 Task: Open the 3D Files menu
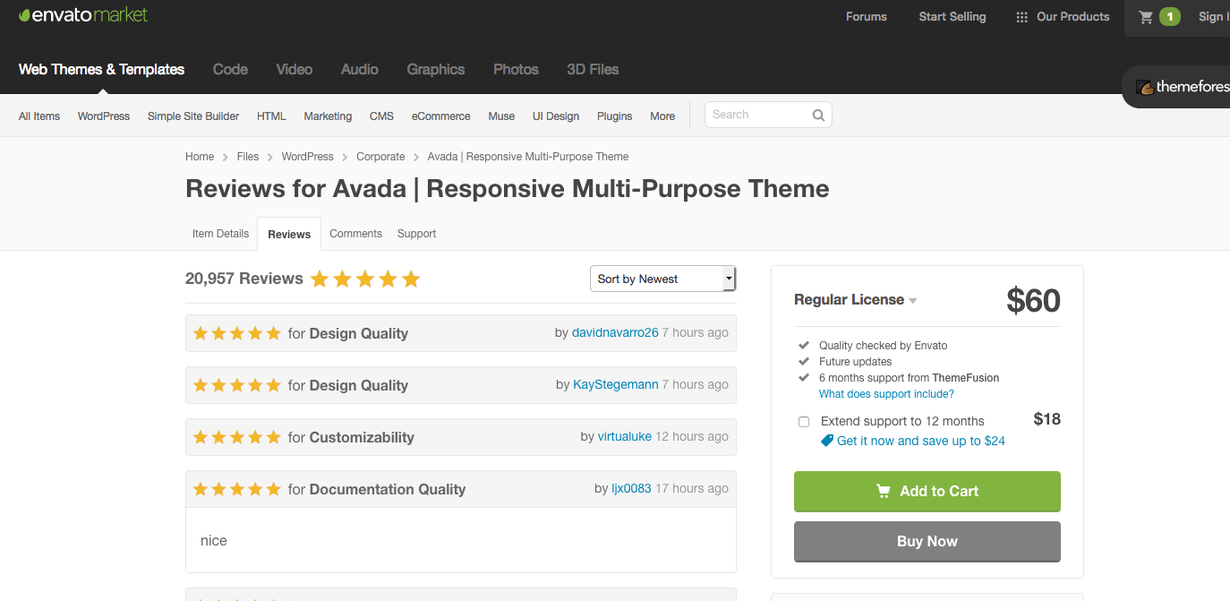[x=593, y=69]
